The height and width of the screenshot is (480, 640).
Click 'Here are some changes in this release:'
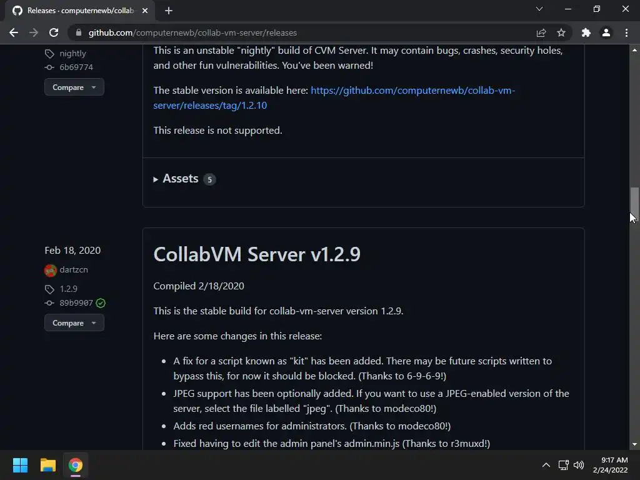pyautogui.click(x=237, y=336)
